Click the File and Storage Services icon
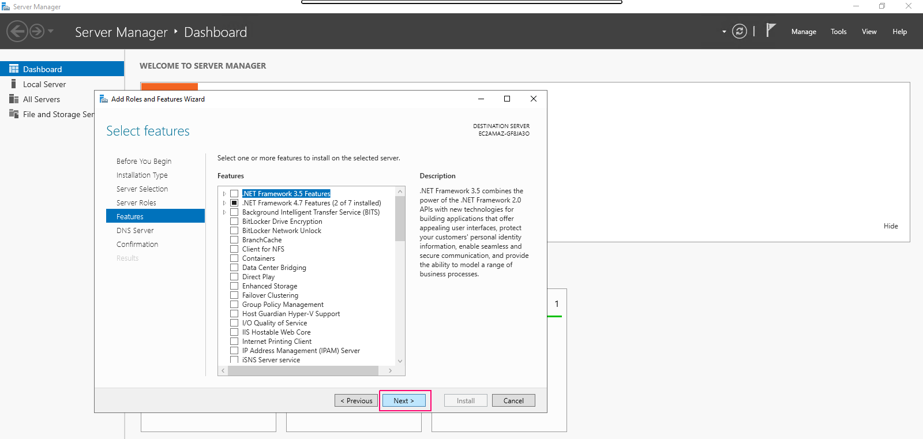 pos(14,114)
